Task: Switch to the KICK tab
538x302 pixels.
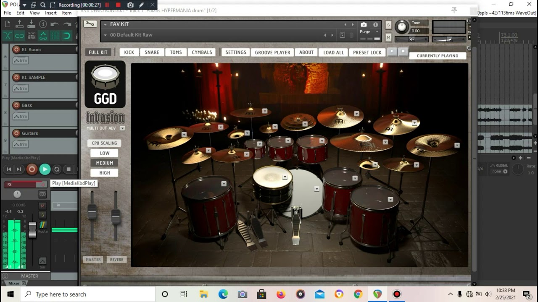Action: coord(129,52)
